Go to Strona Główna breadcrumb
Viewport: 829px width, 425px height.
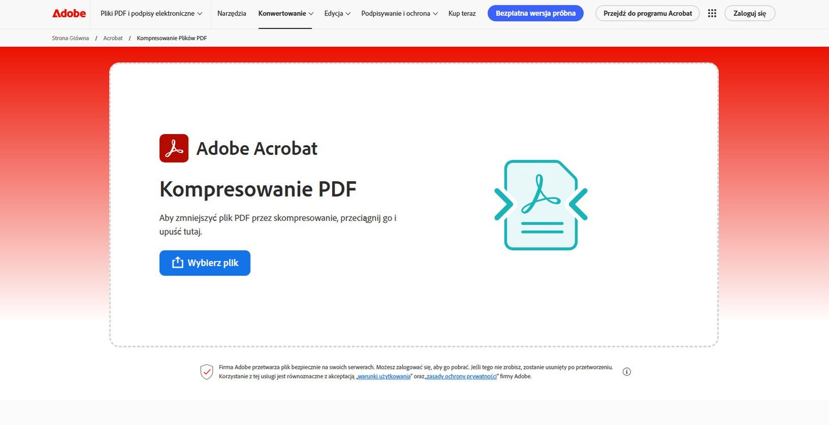click(x=70, y=38)
